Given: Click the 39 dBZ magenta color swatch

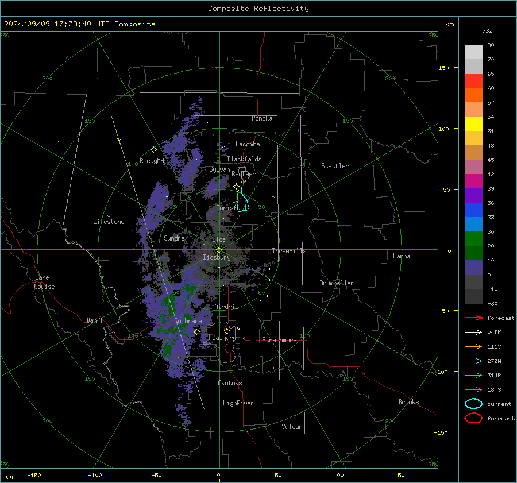Looking at the screenshot, I should tap(473, 181).
